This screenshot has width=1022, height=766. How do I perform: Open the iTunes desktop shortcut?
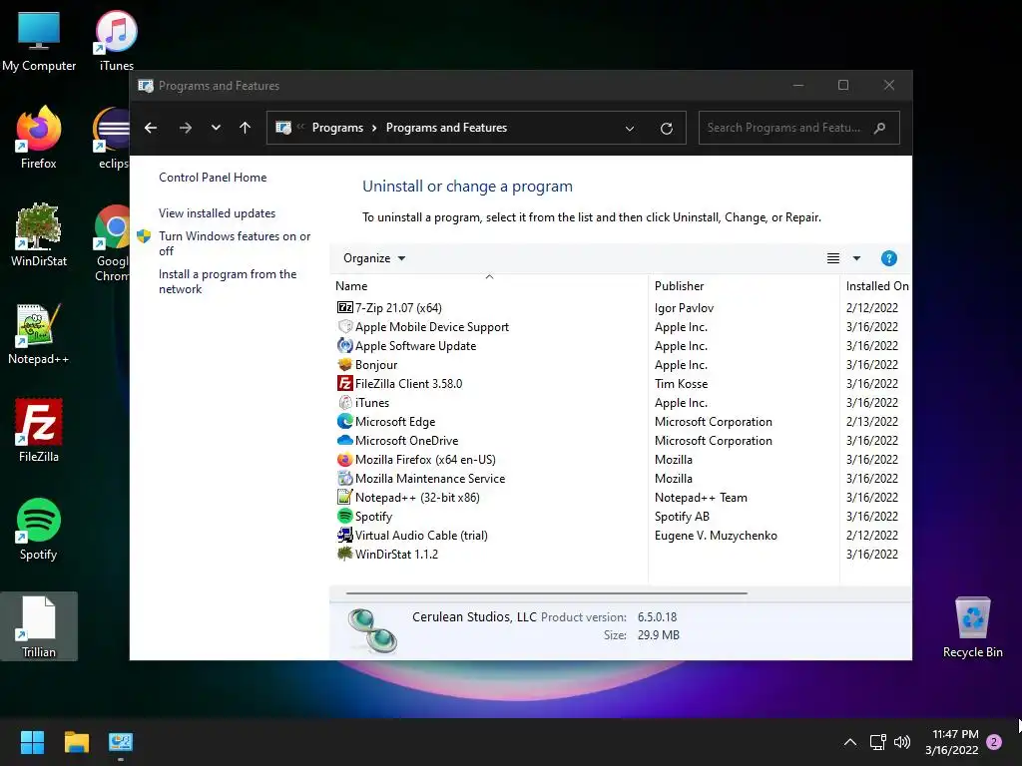point(116,41)
